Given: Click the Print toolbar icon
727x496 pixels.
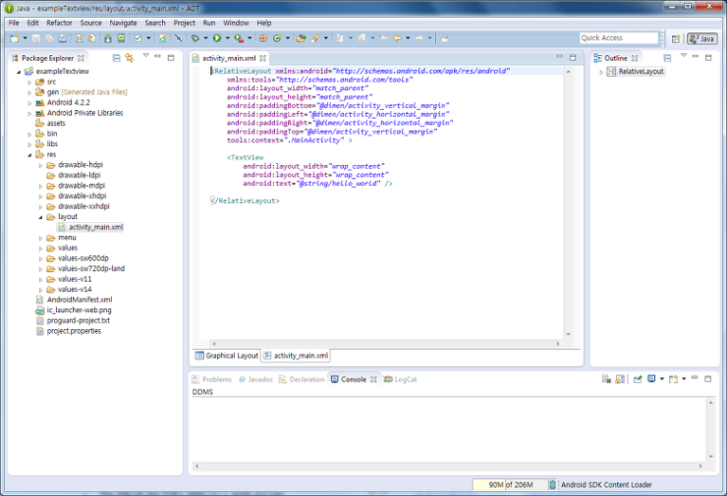Looking at the screenshot, I should click(62, 38).
